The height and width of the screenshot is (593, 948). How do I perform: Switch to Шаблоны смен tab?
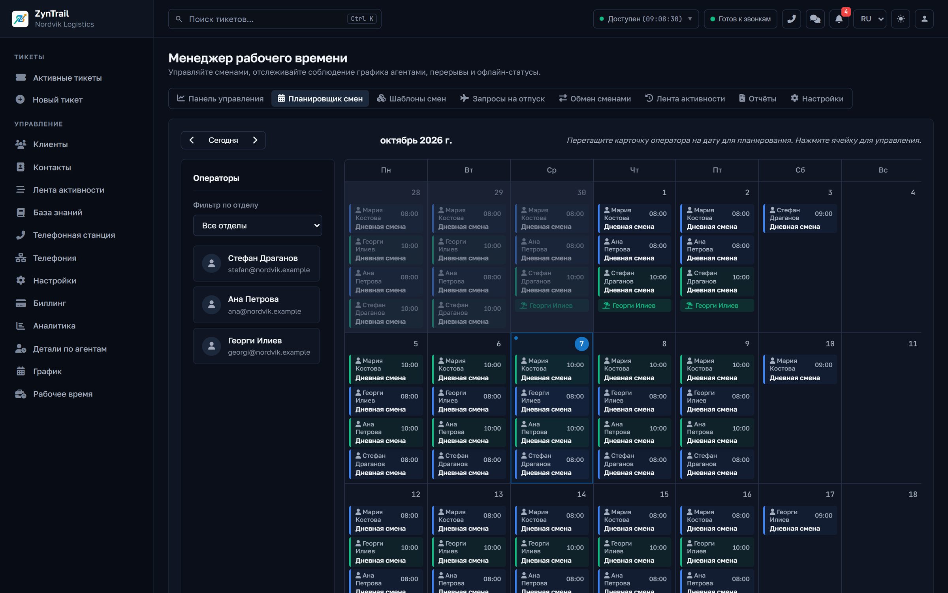411,98
